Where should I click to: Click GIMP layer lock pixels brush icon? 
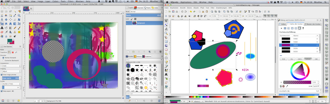pyautogui.click(x=132, y=19)
